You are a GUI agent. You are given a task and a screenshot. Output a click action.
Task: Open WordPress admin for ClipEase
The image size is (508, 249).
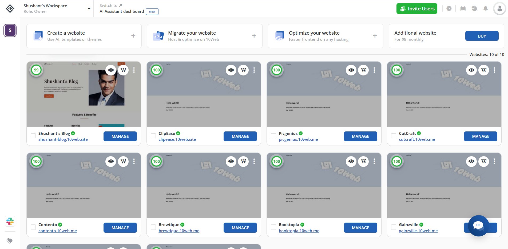(x=243, y=70)
